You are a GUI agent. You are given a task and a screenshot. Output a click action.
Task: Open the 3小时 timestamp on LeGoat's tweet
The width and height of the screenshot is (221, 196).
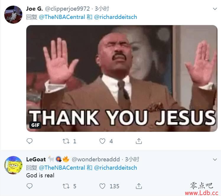132,159
